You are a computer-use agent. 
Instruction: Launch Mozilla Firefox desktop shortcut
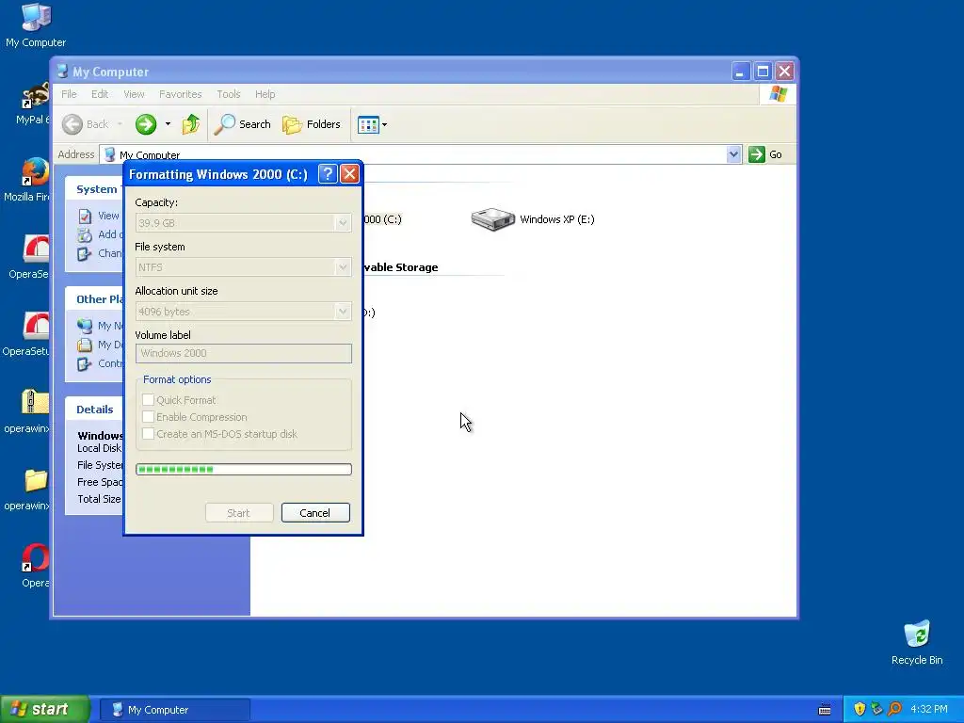point(29,180)
